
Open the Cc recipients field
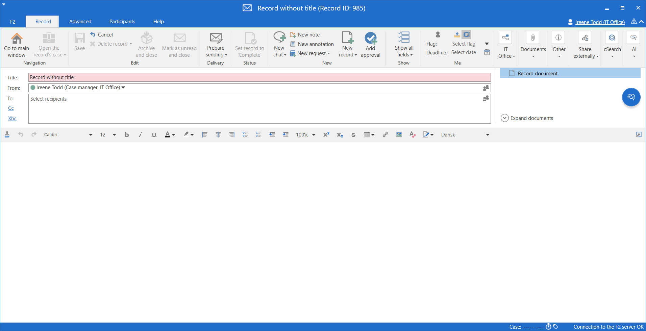pos(11,108)
